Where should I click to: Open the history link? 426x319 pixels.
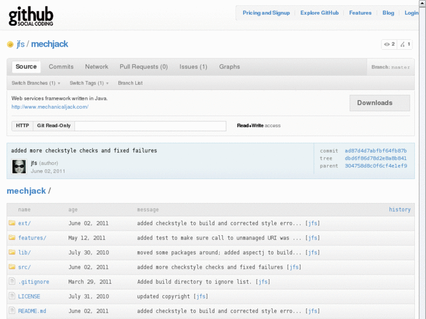(x=400, y=210)
